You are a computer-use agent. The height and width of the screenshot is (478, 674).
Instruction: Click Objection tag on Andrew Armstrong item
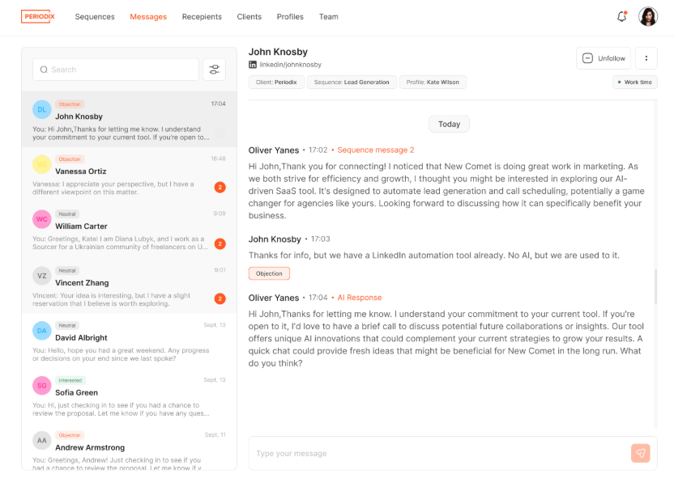coord(70,435)
